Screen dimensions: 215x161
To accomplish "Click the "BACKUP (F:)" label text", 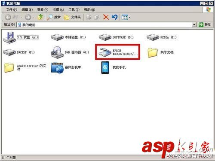I will (x=26, y=52).
